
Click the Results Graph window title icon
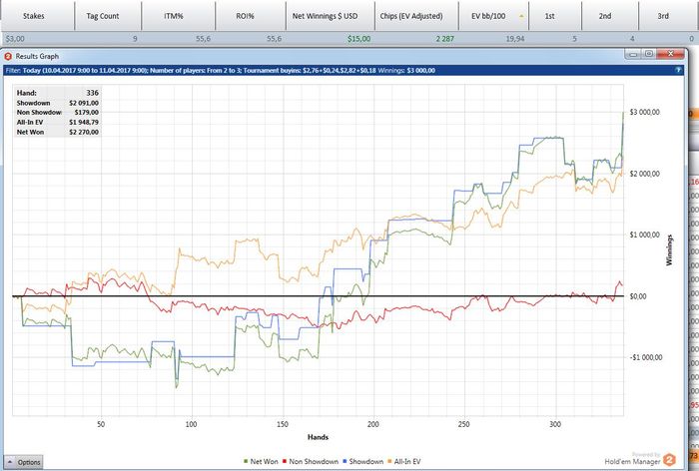click(x=8, y=56)
